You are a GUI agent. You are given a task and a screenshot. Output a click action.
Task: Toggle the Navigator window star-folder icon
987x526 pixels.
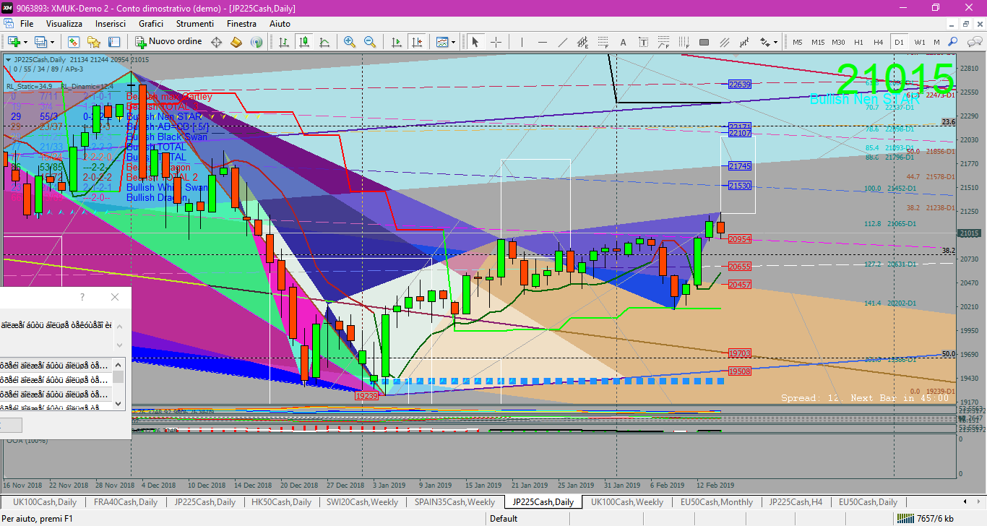tap(93, 42)
